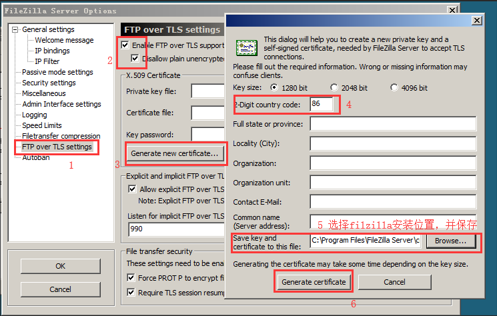497x316 pixels.
Task: Click the save key and certificate path field
Action: click(x=366, y=241)
